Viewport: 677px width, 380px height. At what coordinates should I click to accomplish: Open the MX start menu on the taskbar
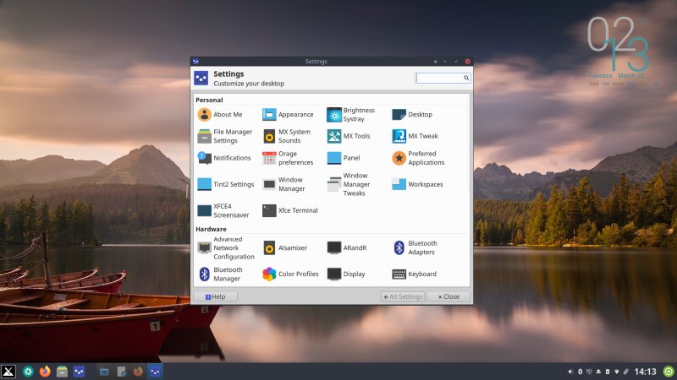[x=9, y=371]
